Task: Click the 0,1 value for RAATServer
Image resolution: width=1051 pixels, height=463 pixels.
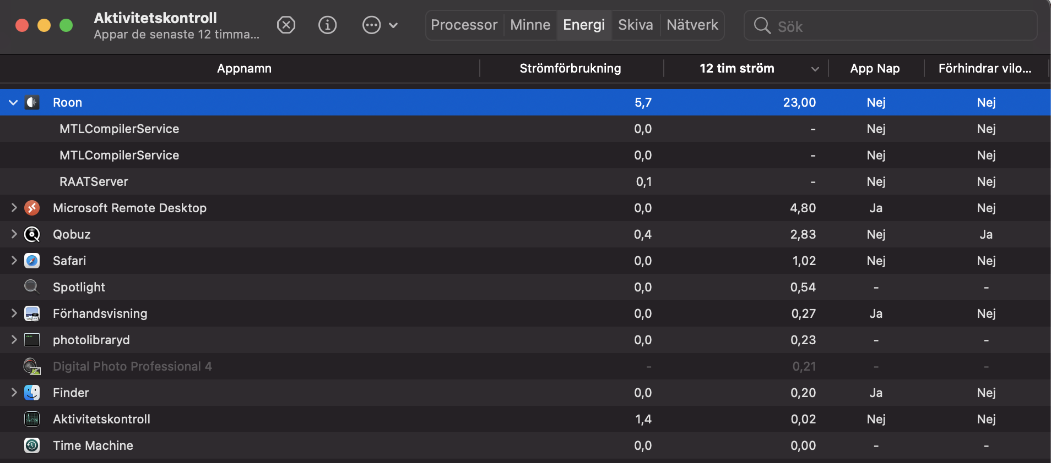Action: pyautogui.click(x=643, y=181)
